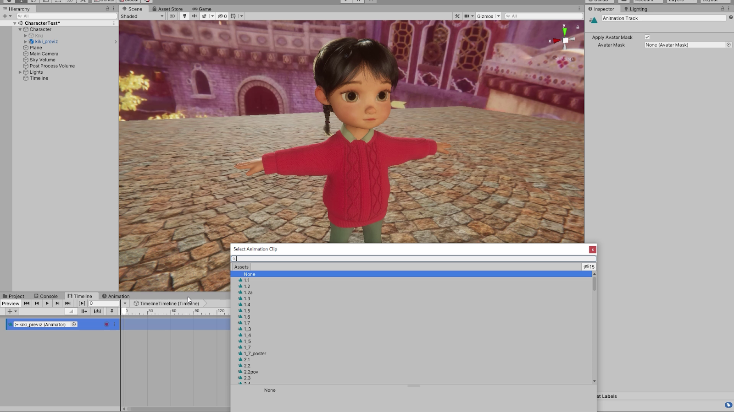Click the Avatar Mask object picker field
734x412 pixels.
click(728, 45)
